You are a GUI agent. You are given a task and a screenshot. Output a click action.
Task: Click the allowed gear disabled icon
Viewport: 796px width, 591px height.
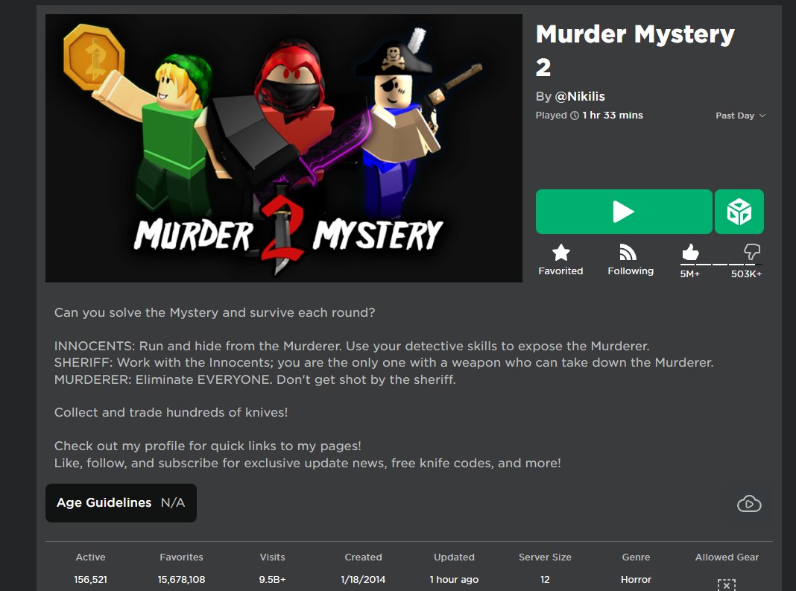[727, 585]
